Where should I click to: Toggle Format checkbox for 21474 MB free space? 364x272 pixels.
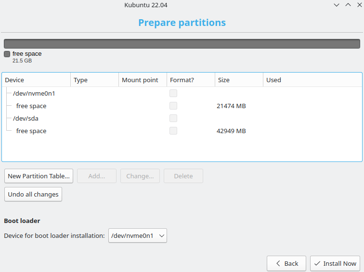click(x=173, y=106)
